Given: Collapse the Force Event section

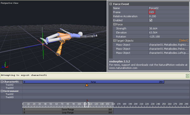Looking at the screenshot, I should pyautogui.click(x=111, y=4).
